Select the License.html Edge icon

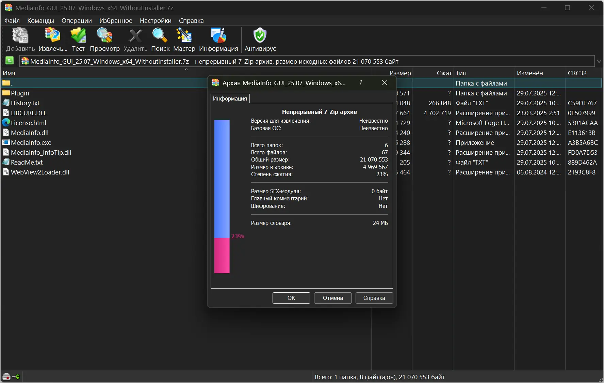6,123
